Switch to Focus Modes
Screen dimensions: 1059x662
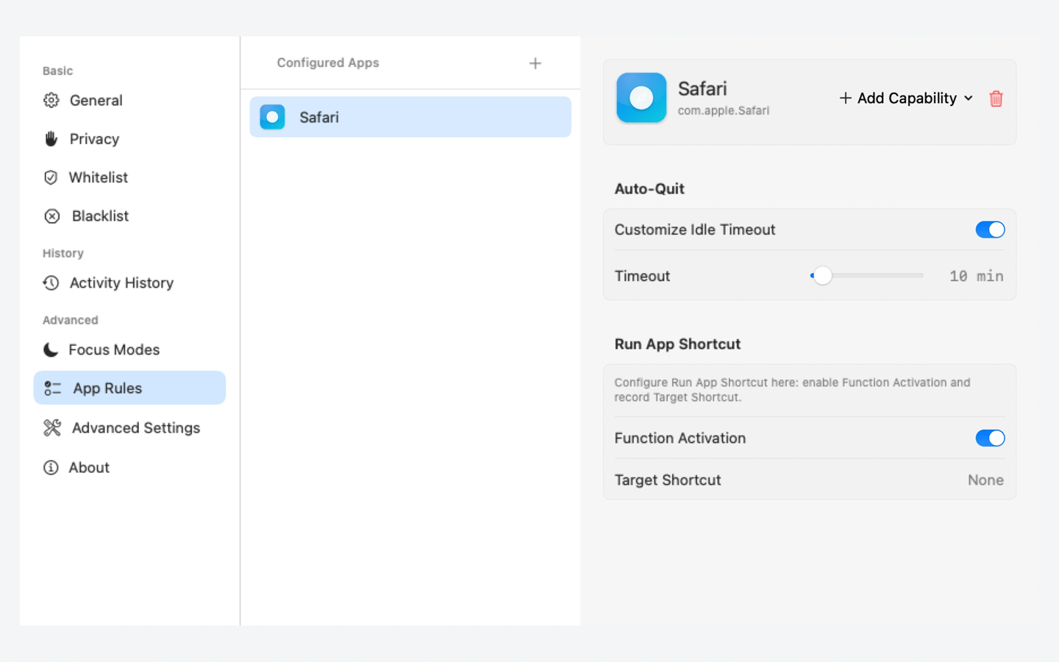pyautogui.click(x=129, y=349)
